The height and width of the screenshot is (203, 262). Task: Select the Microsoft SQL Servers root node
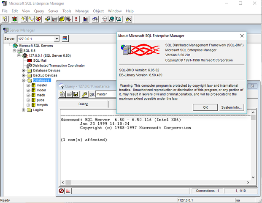[35, 46]
